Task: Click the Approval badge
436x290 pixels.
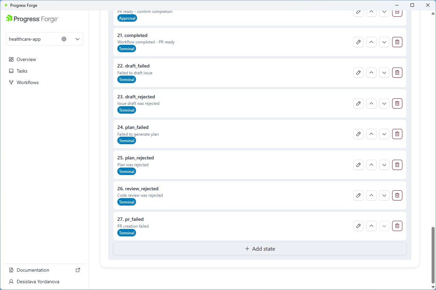Action: (127, 18)
